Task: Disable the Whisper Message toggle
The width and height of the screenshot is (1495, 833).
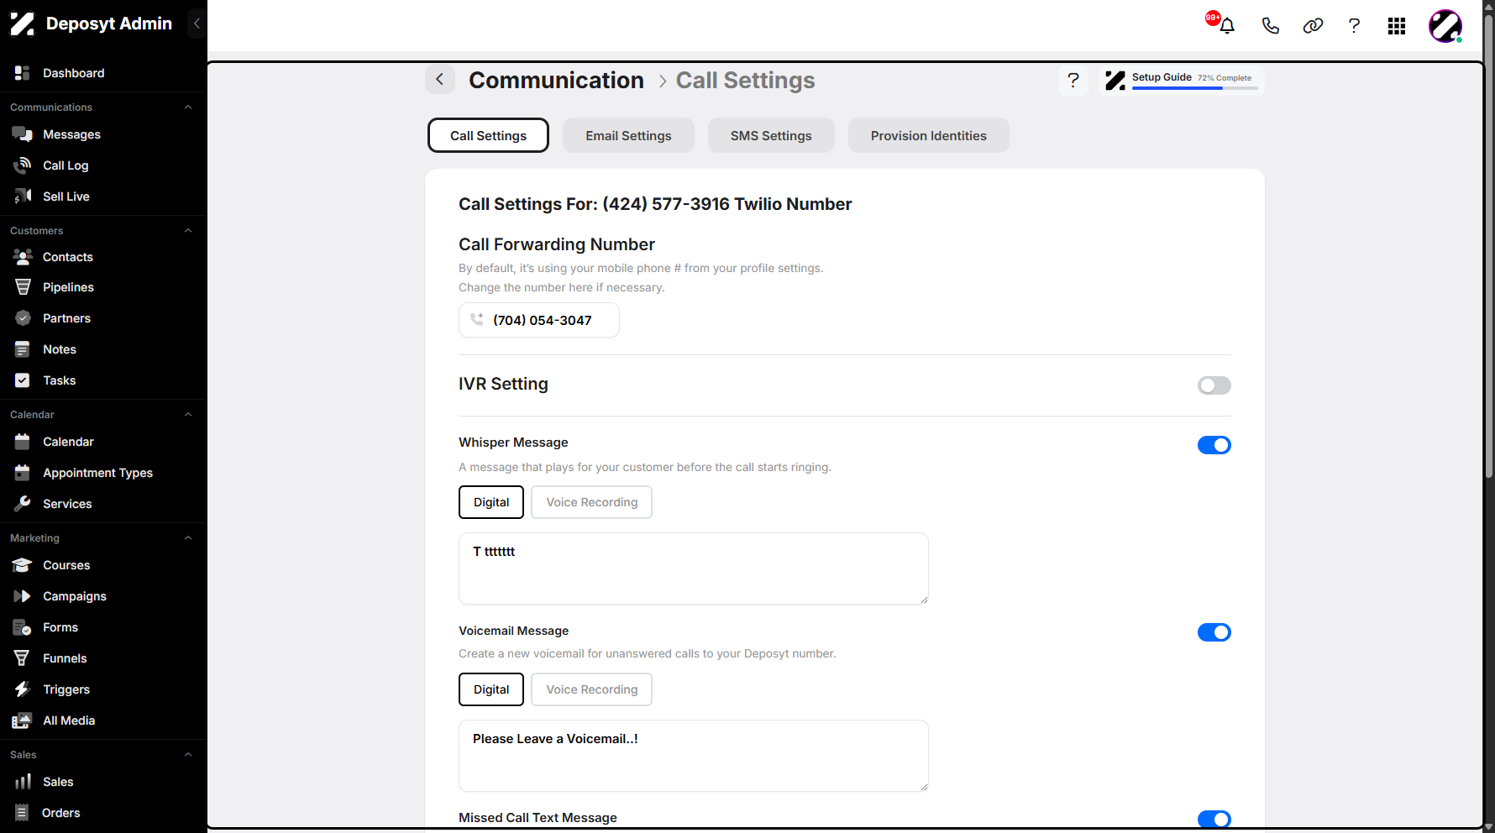Action: coord(1214,445)
